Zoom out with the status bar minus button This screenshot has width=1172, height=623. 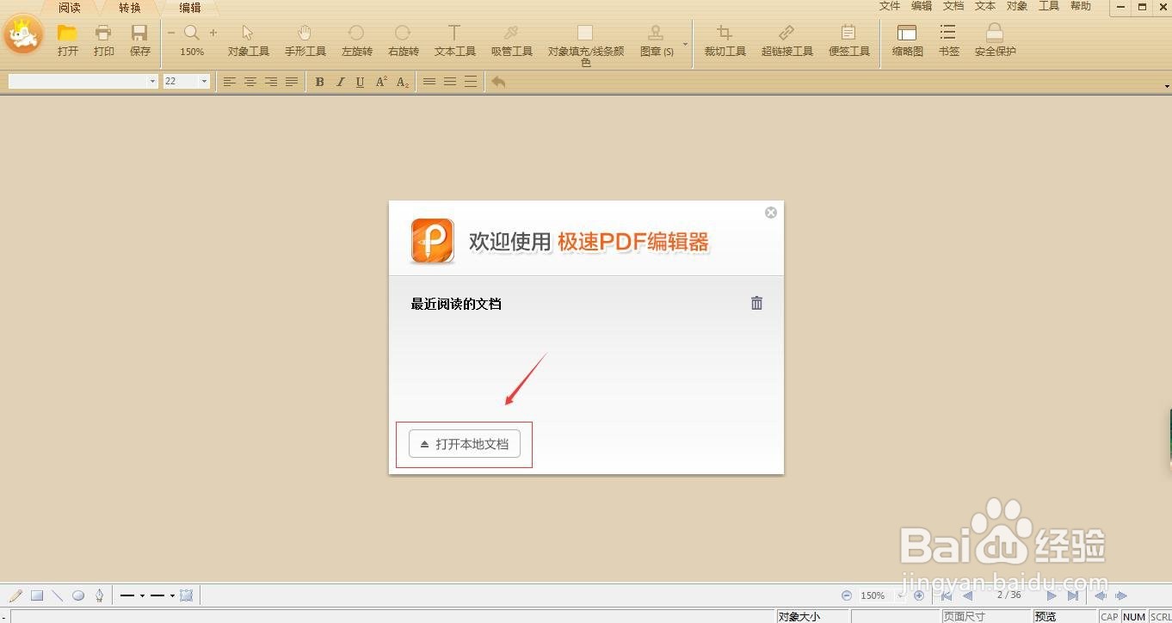(847, 595)
